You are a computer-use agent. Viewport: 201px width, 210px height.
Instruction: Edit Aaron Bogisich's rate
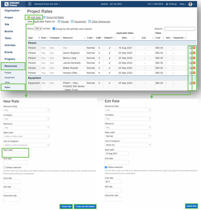(190, 53)
